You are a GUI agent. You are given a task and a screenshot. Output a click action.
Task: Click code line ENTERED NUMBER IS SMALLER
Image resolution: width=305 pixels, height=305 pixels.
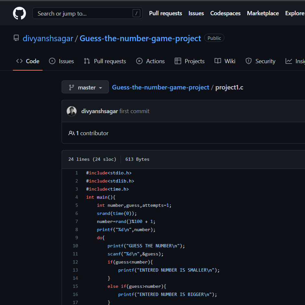tap(169, 270)
